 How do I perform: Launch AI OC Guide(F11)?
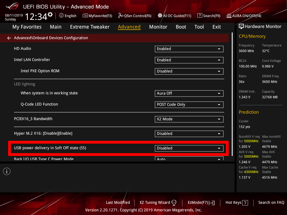click(x=174, y=16)
